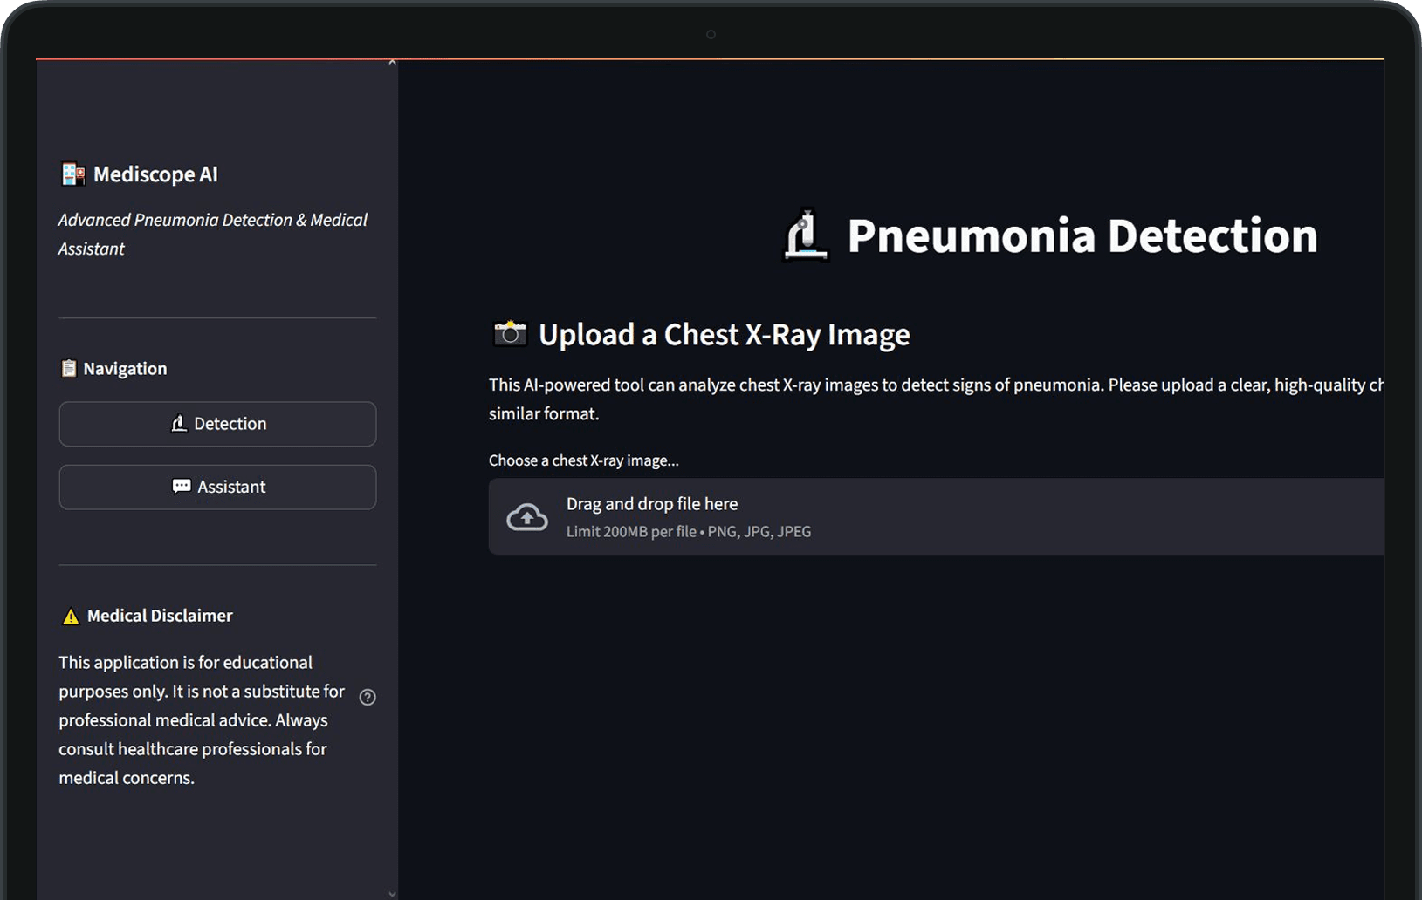Image resolution: width=1422 pixels, height=900 pixels.
Task: Click the clipboard icon next to Navigation
Action: (68, 369)
